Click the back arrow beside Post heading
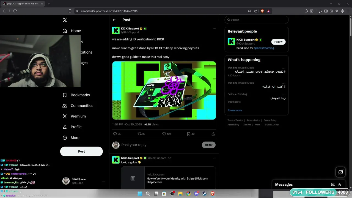This screenshot has height=198, width=352. 114,20
